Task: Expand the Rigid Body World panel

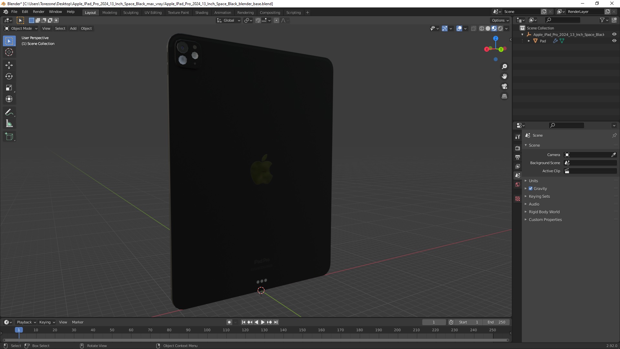Action: tap(544, 212)
